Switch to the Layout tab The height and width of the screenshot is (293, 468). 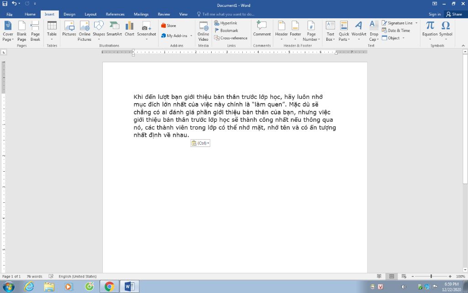(90, 14)
